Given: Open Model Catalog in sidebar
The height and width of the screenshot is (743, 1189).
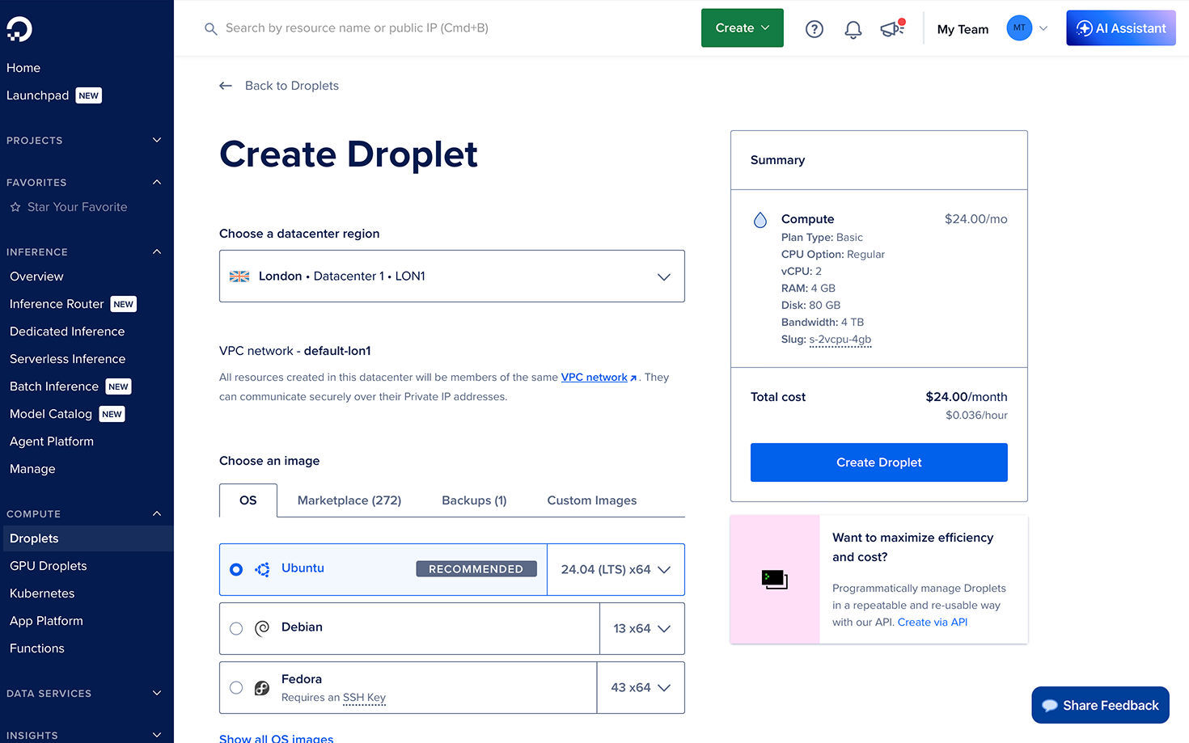Looking at the screenshot, I should [51, 414].
